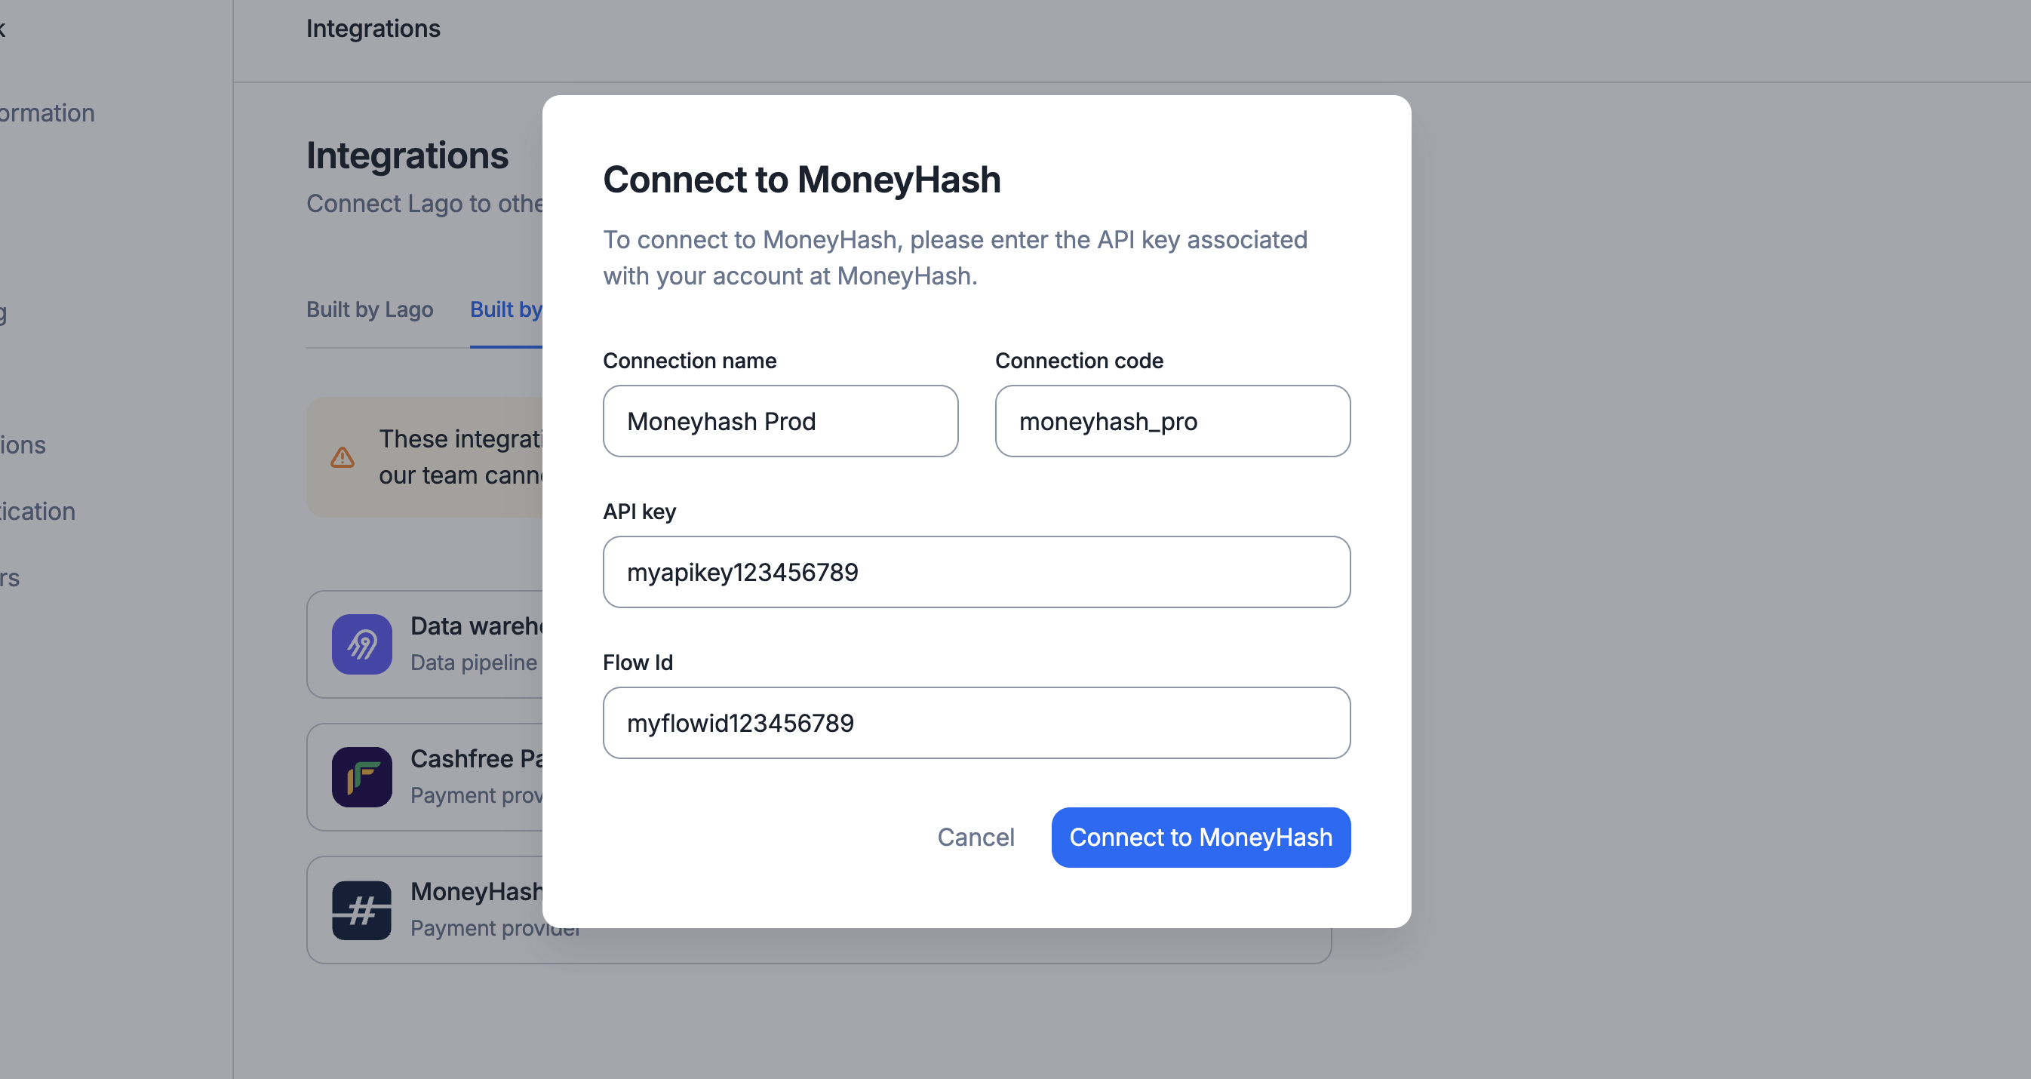The height and width of the screenshot is (1079, 2031).
Task: Click the API key field label
Action: [640, 511]
